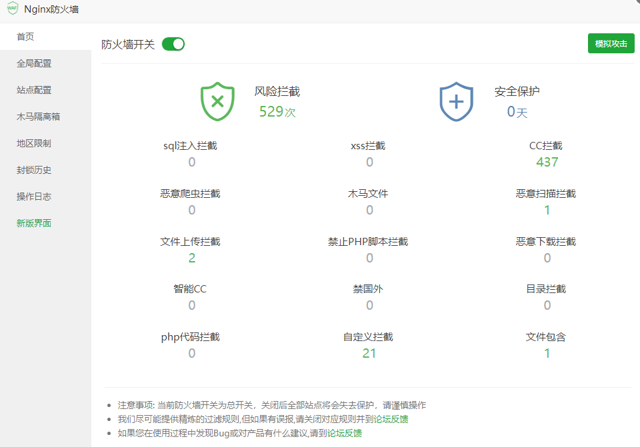Open the 论坛反馈 link about Bug suggestions
This screenshot has width=640, height=447.
[345, 433]
